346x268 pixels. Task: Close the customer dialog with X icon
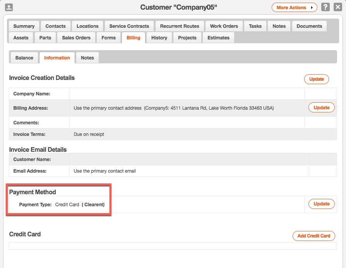coord(337,7)
